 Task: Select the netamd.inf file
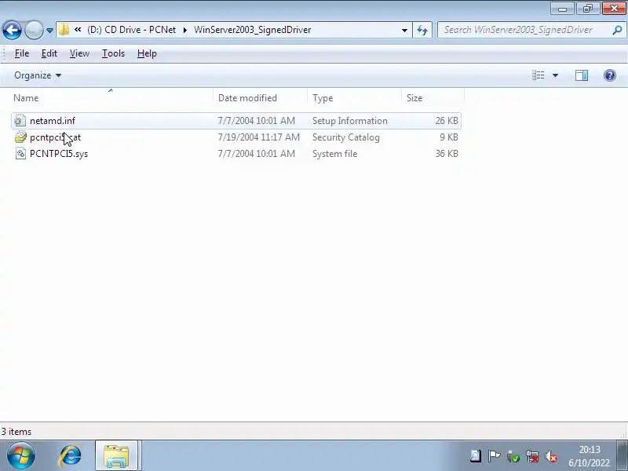(236, 121)
